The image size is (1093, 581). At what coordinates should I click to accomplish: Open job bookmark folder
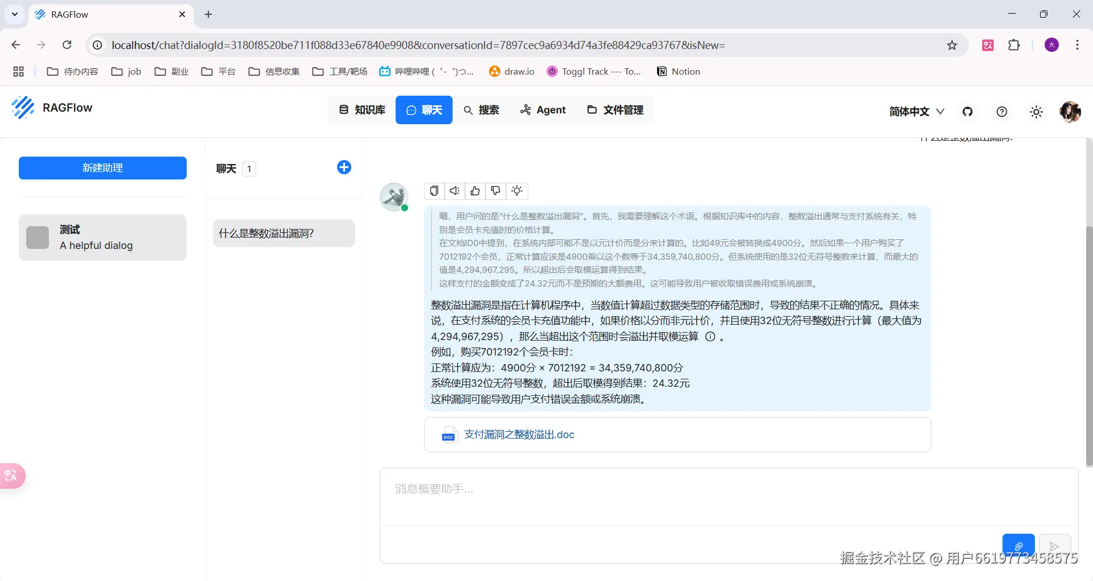tap(126, 71)
